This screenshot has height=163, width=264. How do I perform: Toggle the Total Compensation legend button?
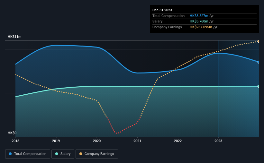(28, 154)
